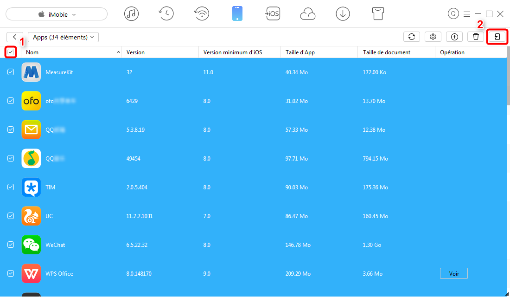Viewport: 510px width, 297px height.
Task: Click the export to device button
Action: tap(497, 37)
